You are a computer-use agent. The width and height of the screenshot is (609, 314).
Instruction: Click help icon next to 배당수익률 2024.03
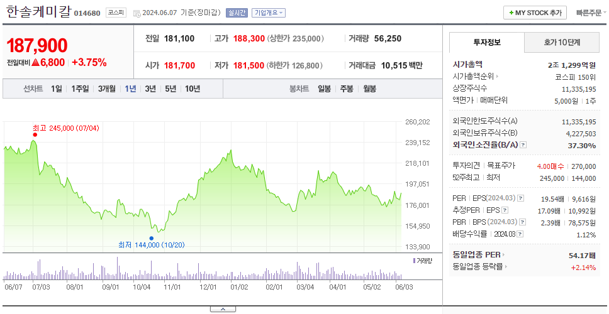point(520,234)
